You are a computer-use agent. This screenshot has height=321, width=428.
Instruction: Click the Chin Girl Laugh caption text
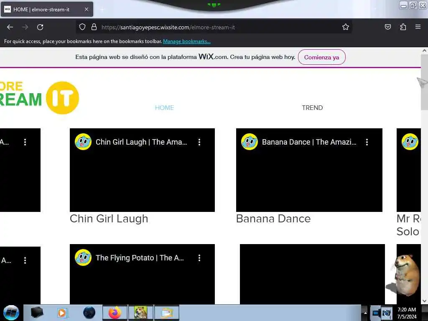tap(109, 219)
